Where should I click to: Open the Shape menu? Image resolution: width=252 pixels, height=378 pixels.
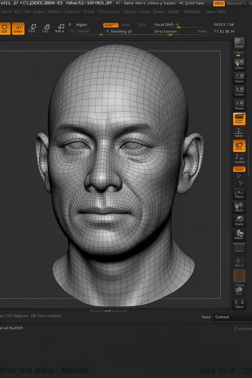click(159, 12)
